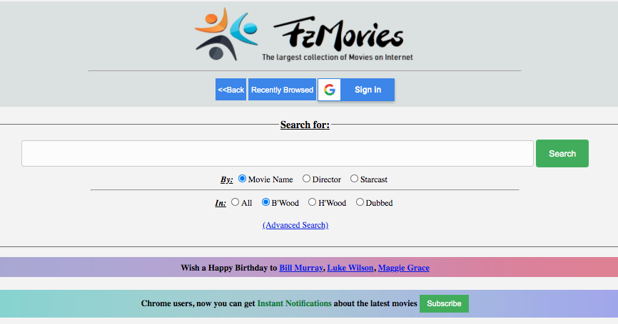Viewport: 618px width, 324px height.
Task: Click the 'Instant Notifications' green text
Action: click(x=294, y=303)
